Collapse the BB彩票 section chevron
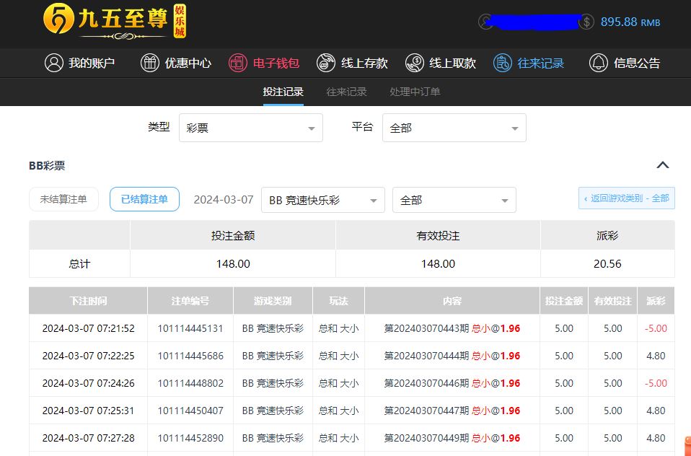Viewport: 691px width, 456px height. click(663, 165)
